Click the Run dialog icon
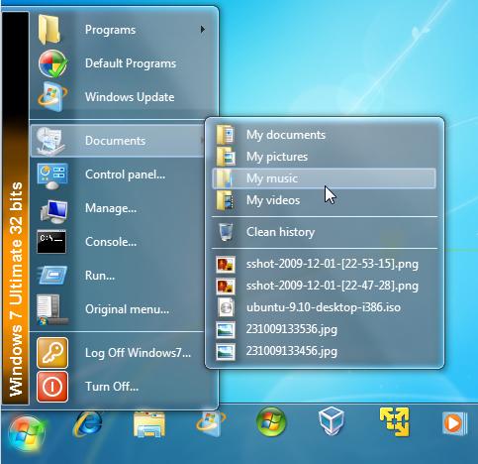 52,275
